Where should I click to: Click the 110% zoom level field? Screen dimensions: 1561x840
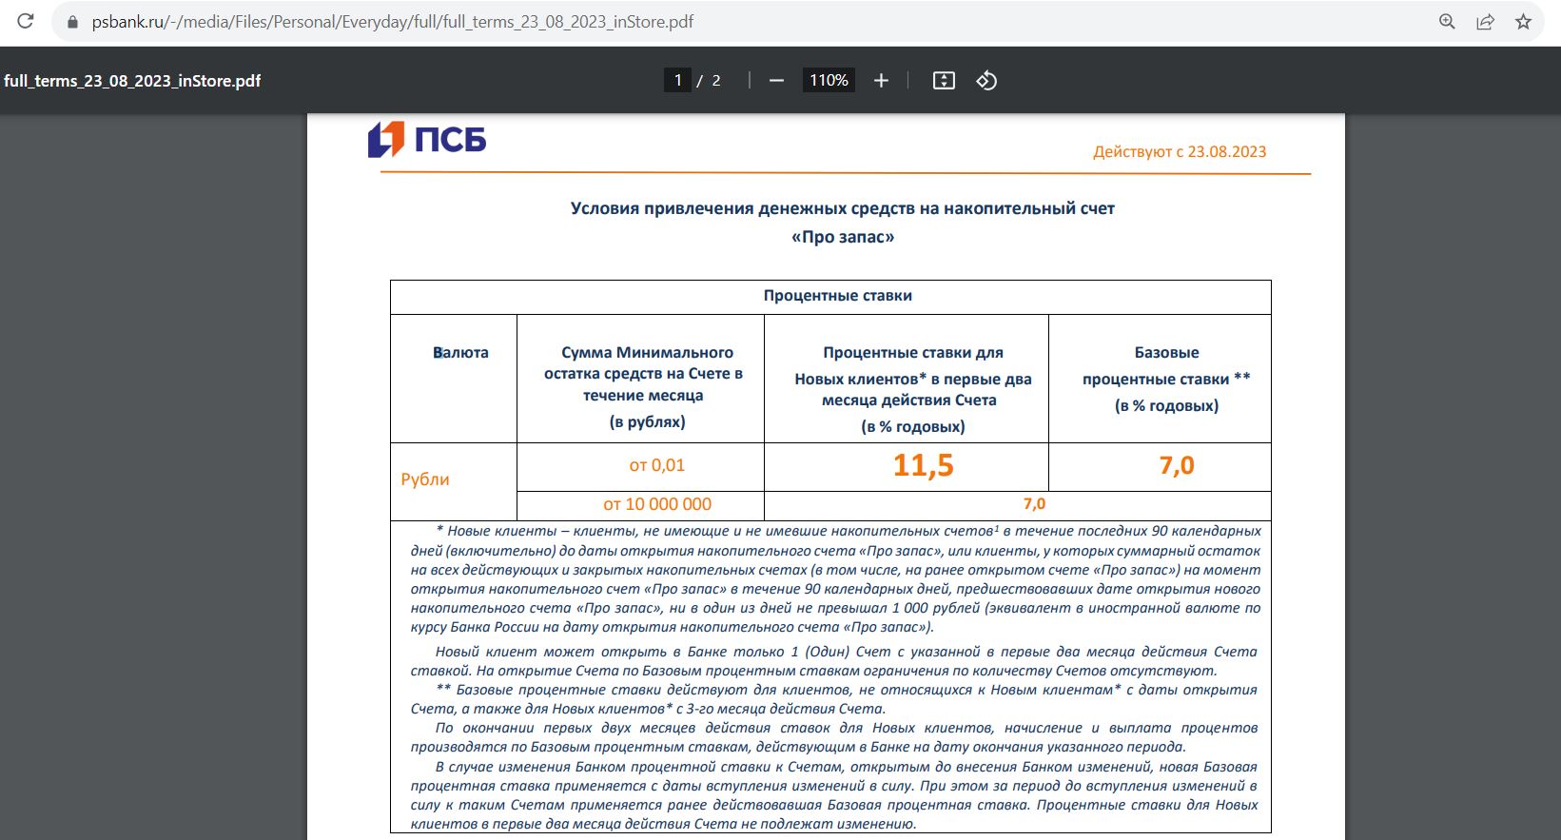[829, 81]
